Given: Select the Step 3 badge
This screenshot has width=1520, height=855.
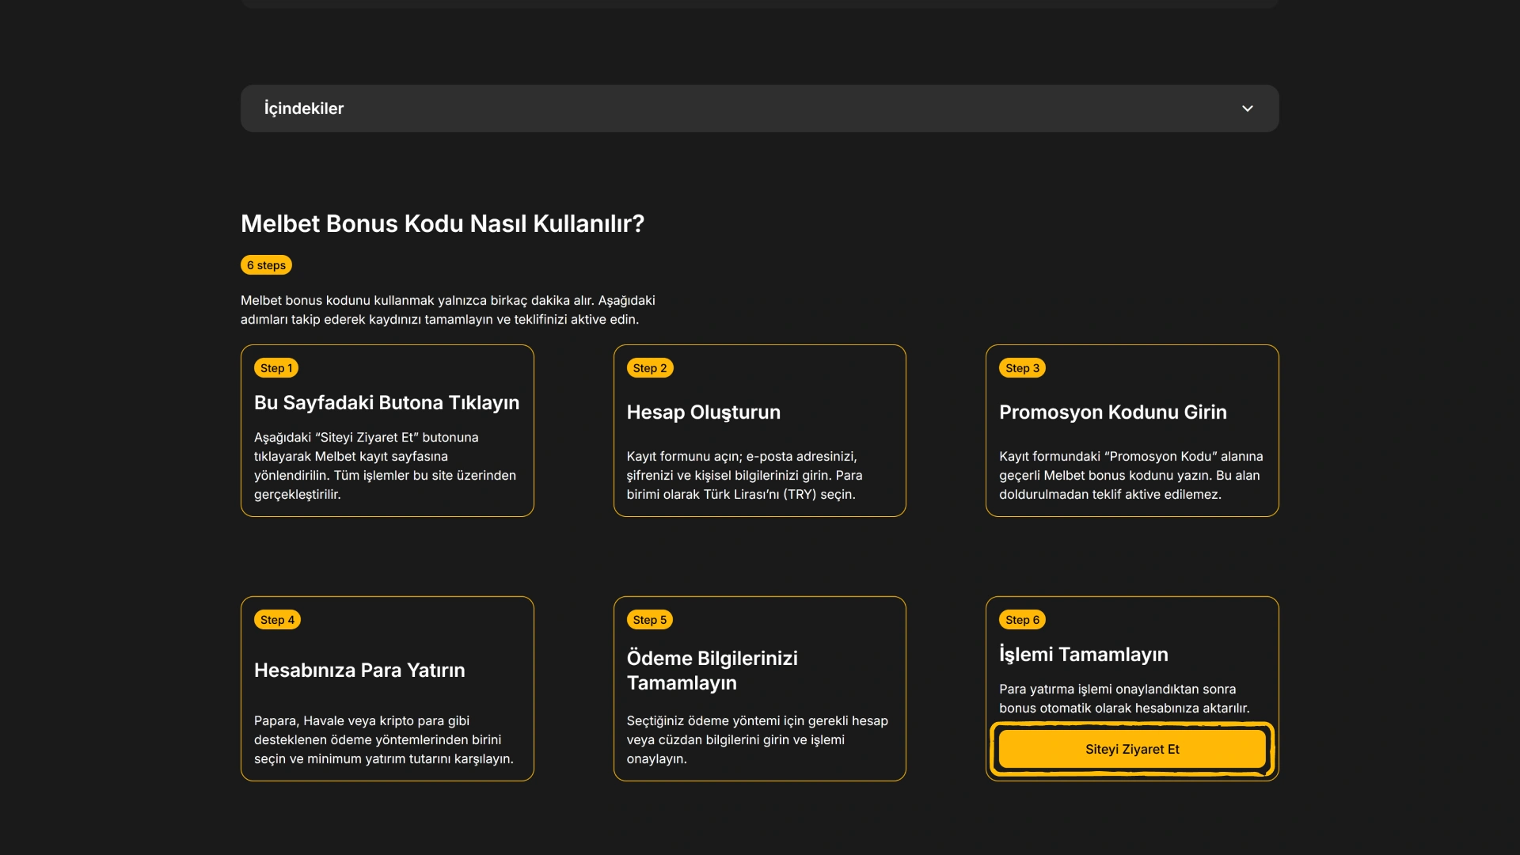Looking at the screenshot, I should point(1022,368).
